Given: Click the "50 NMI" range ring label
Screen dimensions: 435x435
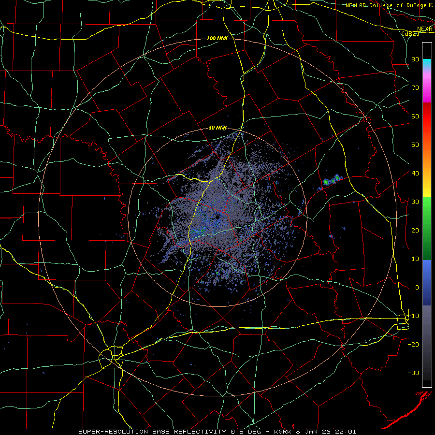Looking at the screenshot, I should tap(217, 128).
